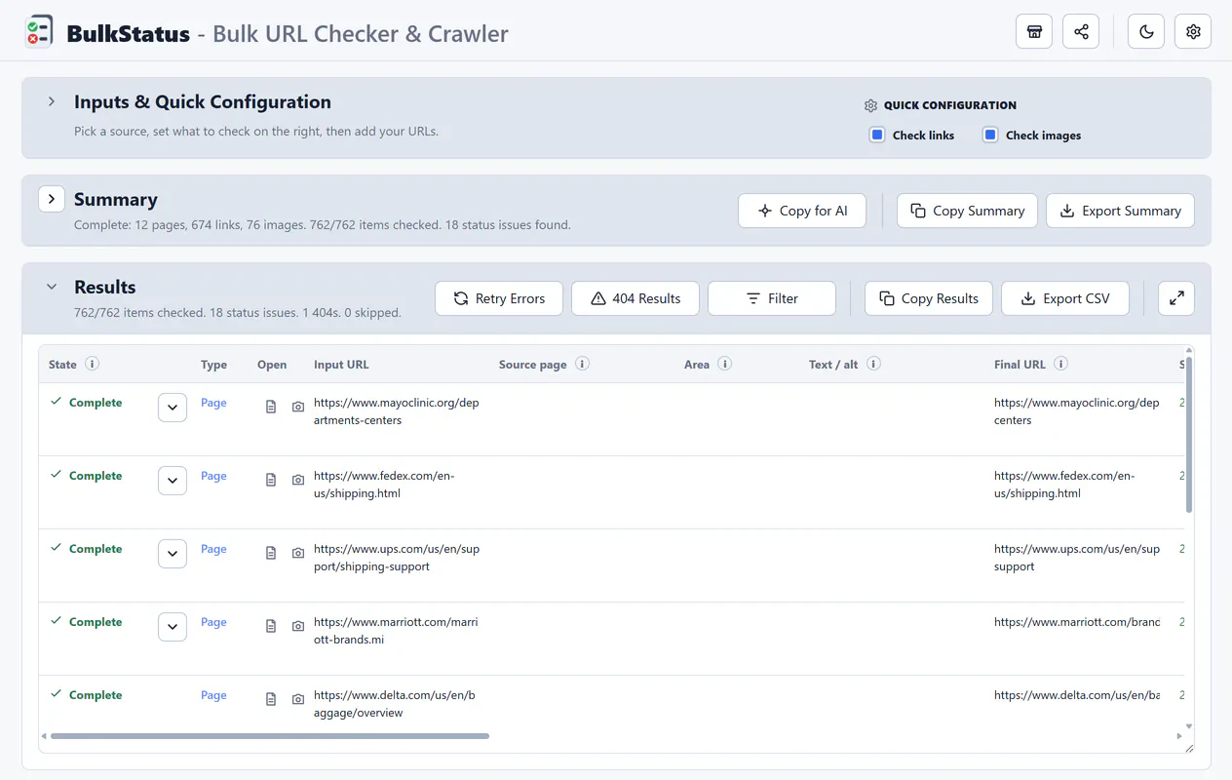Click Page type link in ups row

[x=213, y=549]
